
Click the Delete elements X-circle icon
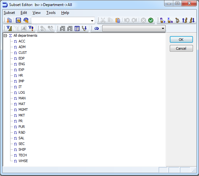point(143,20)
